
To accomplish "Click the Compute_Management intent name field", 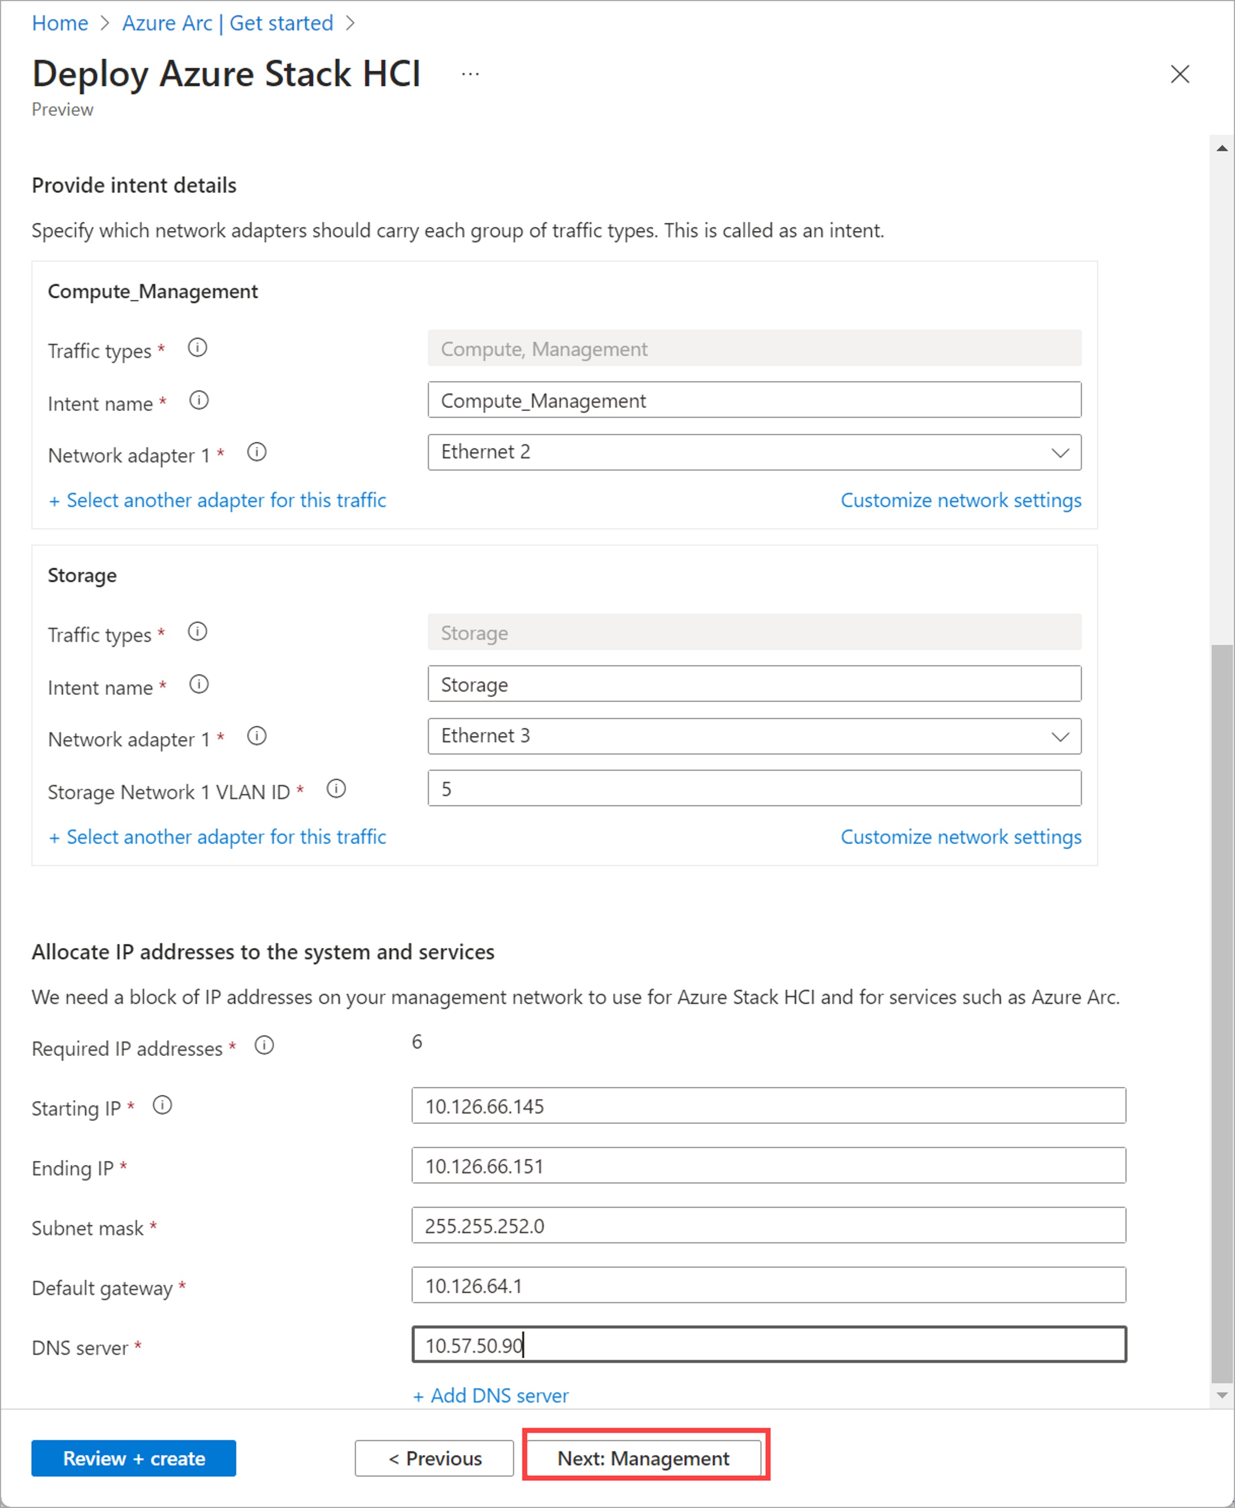I will [x=754, y=401].
